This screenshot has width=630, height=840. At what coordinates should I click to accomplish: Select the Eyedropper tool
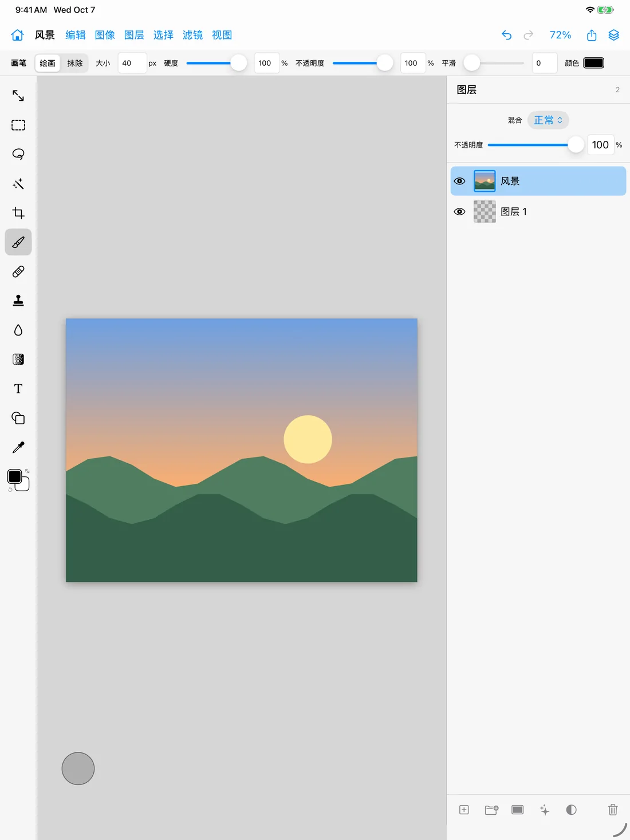pyautogui.click(x=18, y=447)
